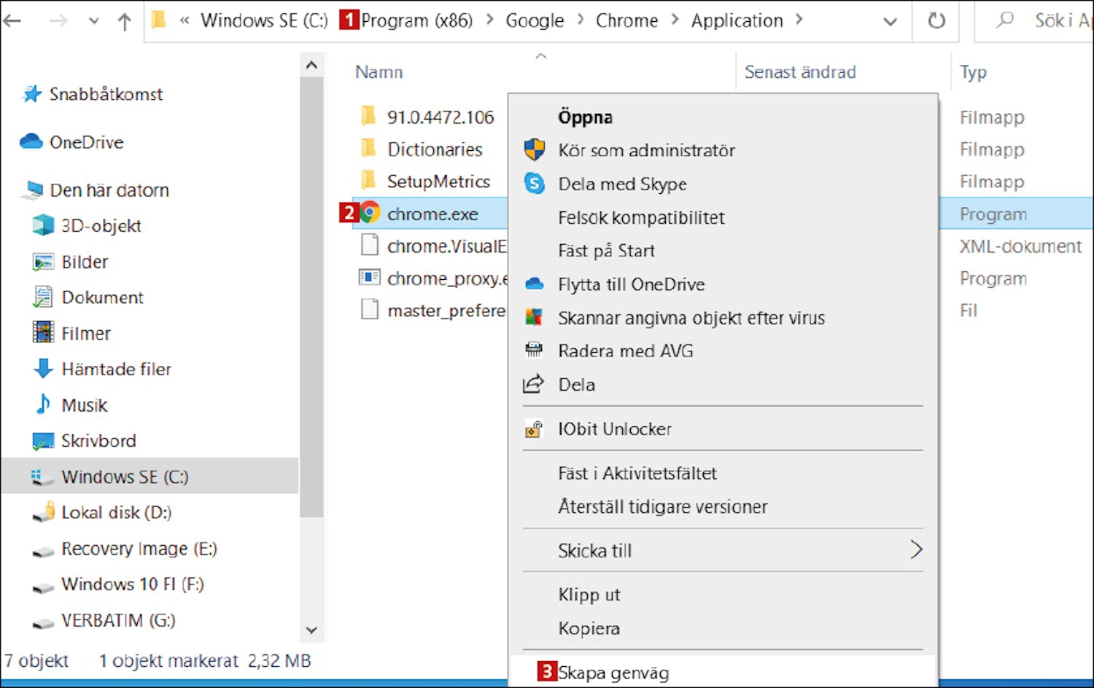
Task: Select Windows SE (C:) in address bar
Action: coord(264,20)
